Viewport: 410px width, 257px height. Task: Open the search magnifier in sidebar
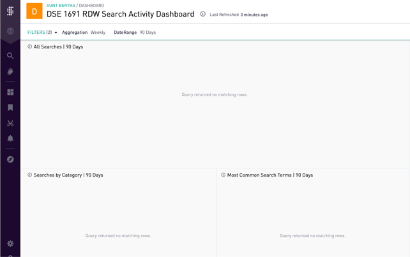pyautogui.click(x=10, y=56)
